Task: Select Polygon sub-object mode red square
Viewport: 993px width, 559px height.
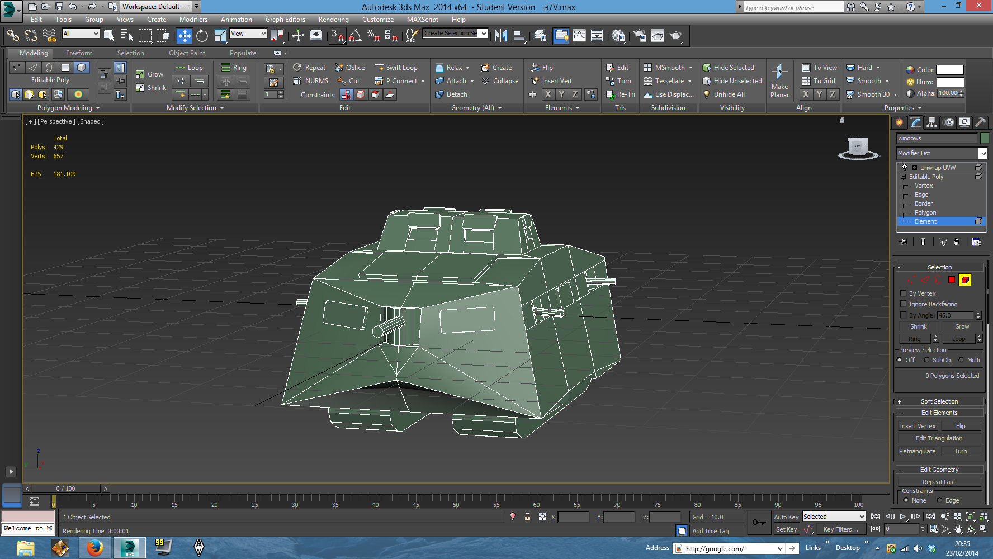Action: 952,280
